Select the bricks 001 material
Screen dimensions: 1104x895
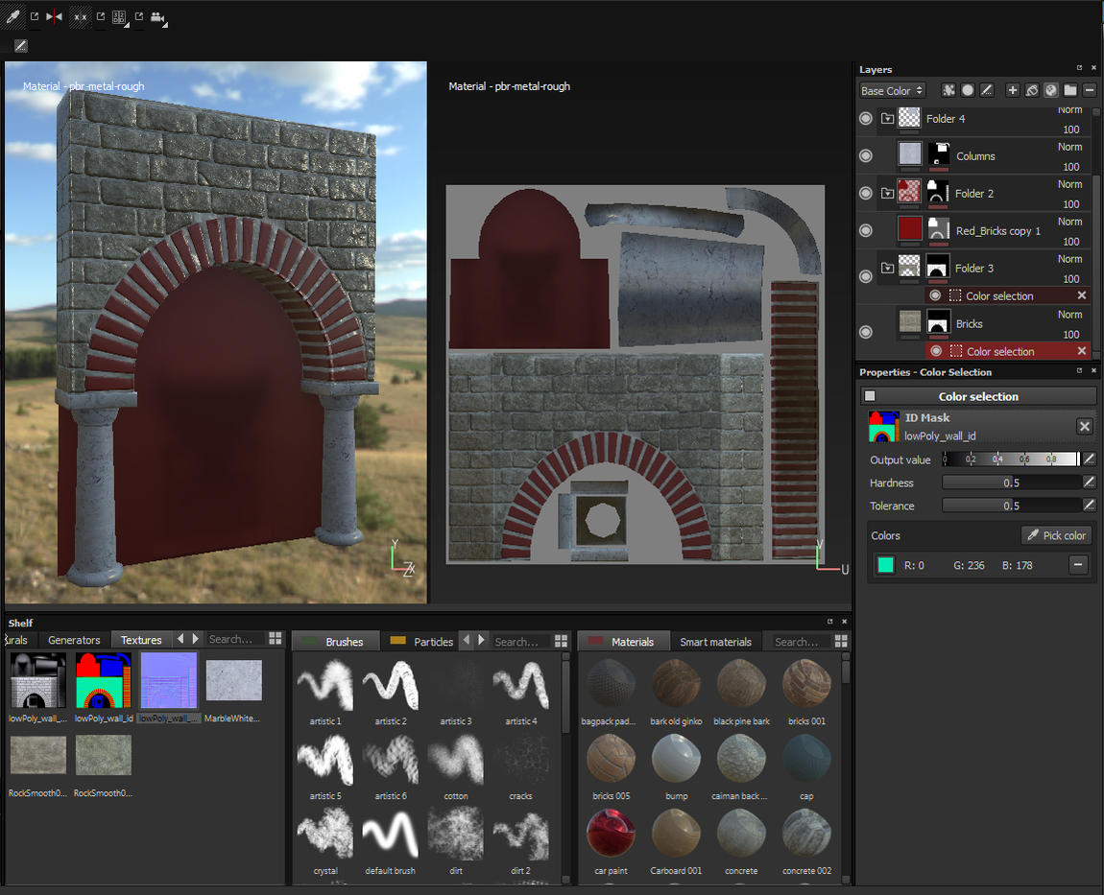point(806,684)
